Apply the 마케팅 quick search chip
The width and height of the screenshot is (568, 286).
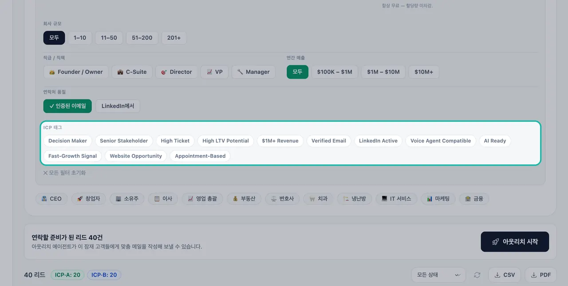[438, 199]
